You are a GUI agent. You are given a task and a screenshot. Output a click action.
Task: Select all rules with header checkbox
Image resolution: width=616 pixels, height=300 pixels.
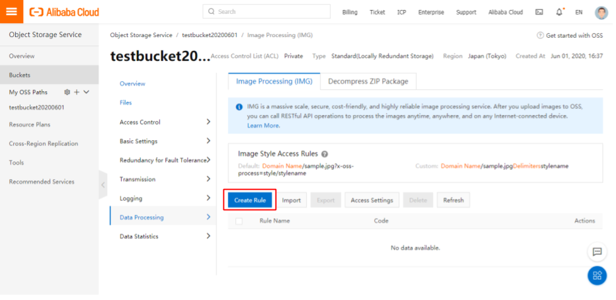click(x=239, y=221)
